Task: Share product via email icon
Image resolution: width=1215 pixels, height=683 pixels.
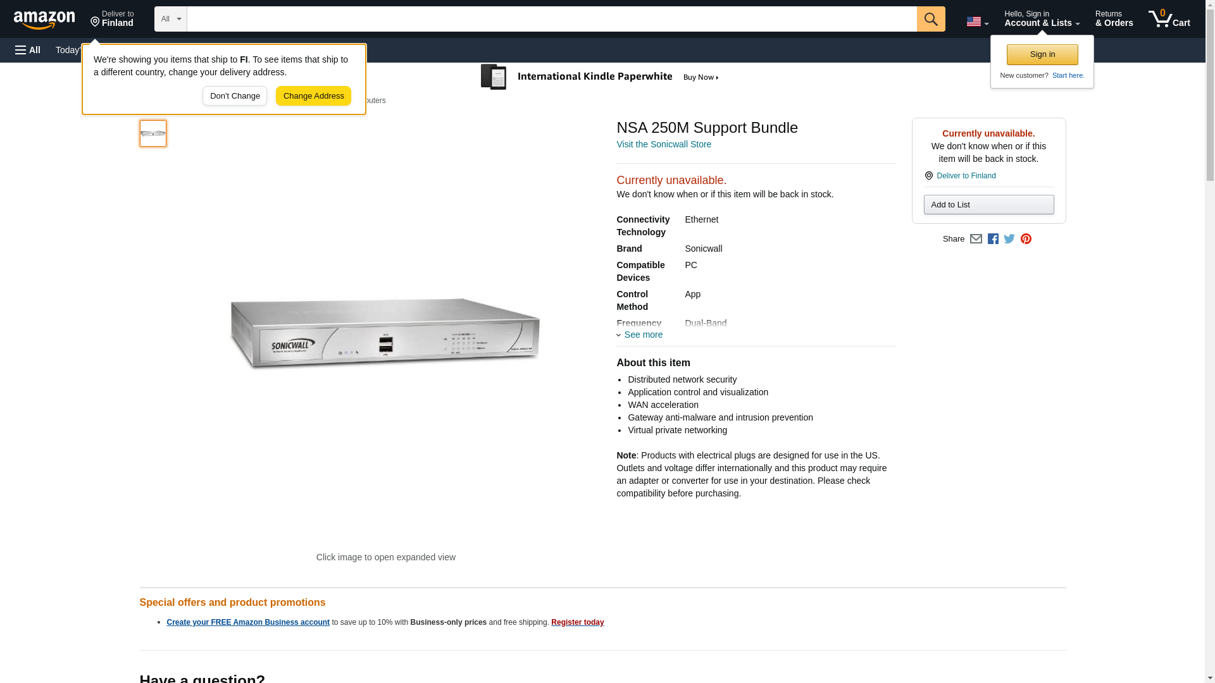Action: pos(976,239)
